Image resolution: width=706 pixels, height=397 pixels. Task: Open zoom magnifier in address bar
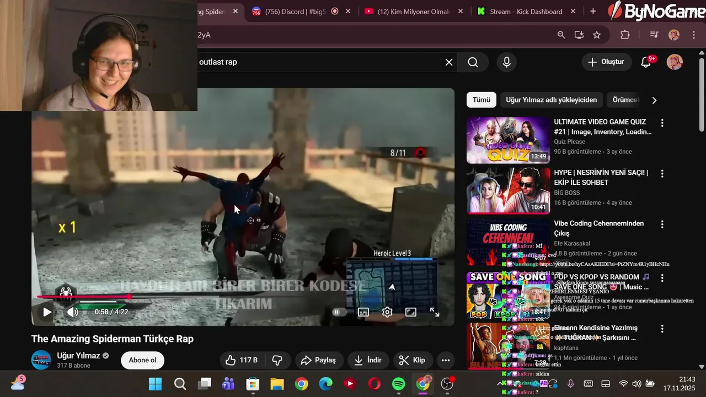[x=561, y=35]
